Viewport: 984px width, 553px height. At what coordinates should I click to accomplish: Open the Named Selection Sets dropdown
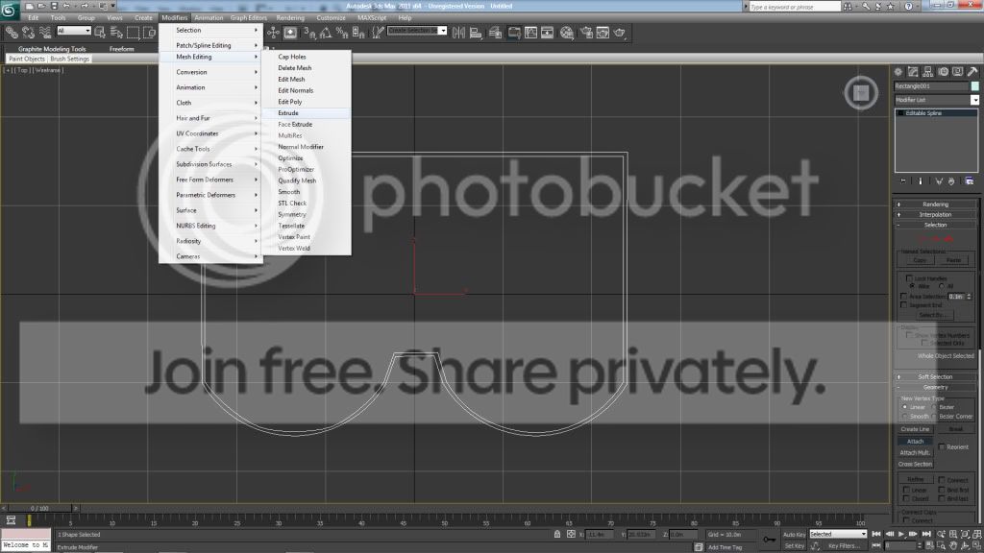tap(417, 30)
